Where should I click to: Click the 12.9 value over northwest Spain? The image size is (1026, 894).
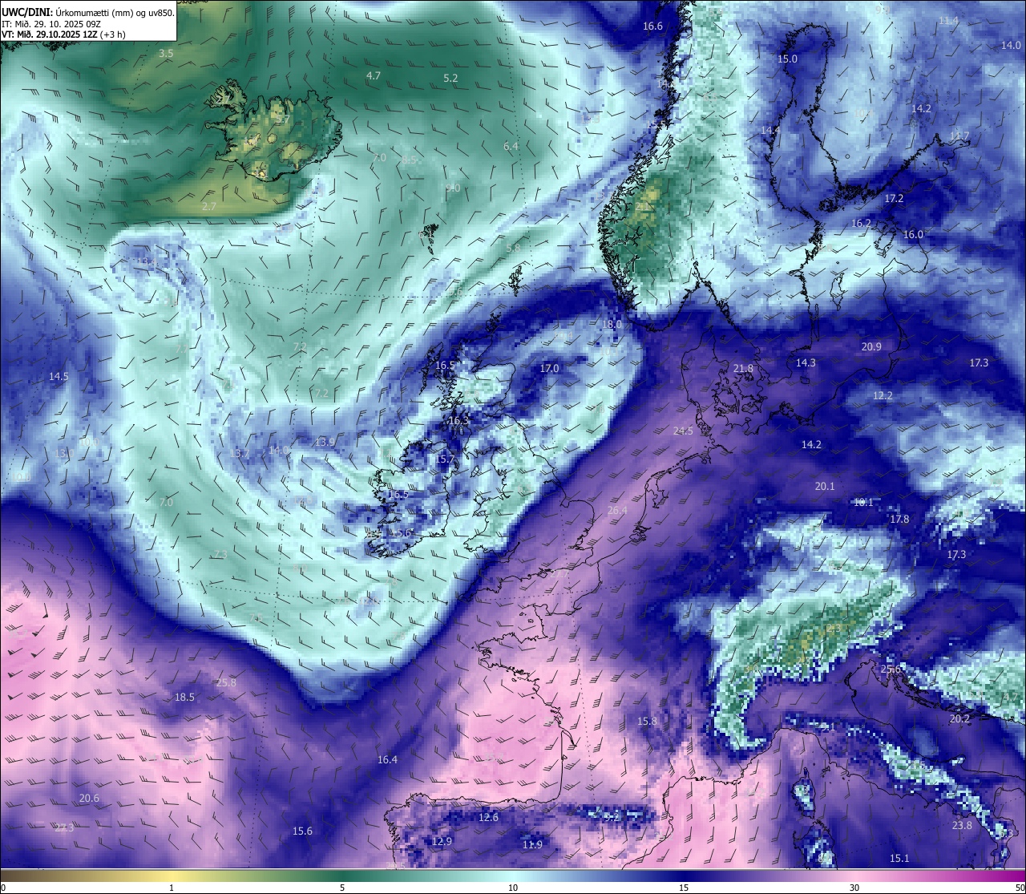point(442,841)
